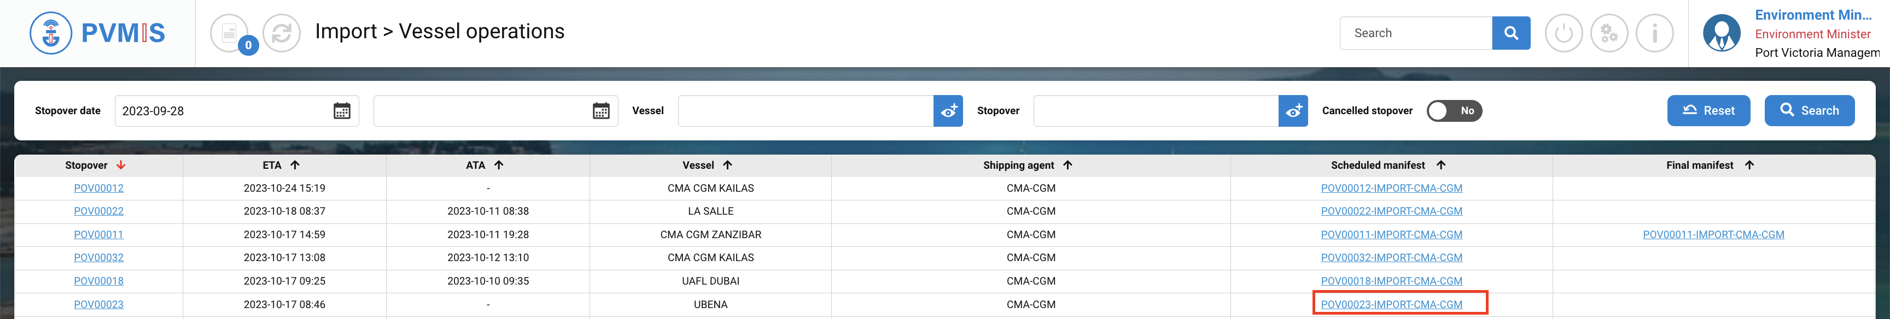Open the end date calendar picker
1890x319 pixels.
[601, 111]
